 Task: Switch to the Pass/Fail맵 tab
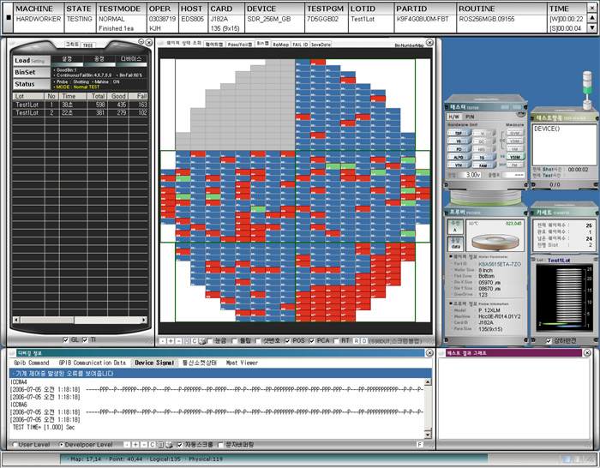pos(240,45)
